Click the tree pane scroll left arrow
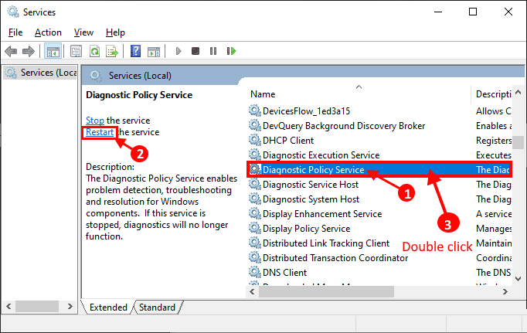Screen dimensions: 527x333 pyautogui.click(x=8, y=307)
